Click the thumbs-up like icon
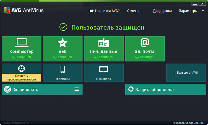 pos(92,11)
